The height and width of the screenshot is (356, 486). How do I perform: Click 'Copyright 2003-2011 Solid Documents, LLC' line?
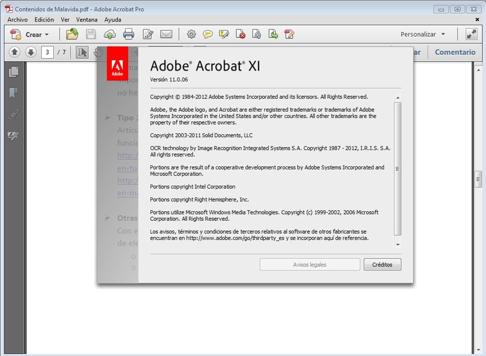tap(201, 135)
